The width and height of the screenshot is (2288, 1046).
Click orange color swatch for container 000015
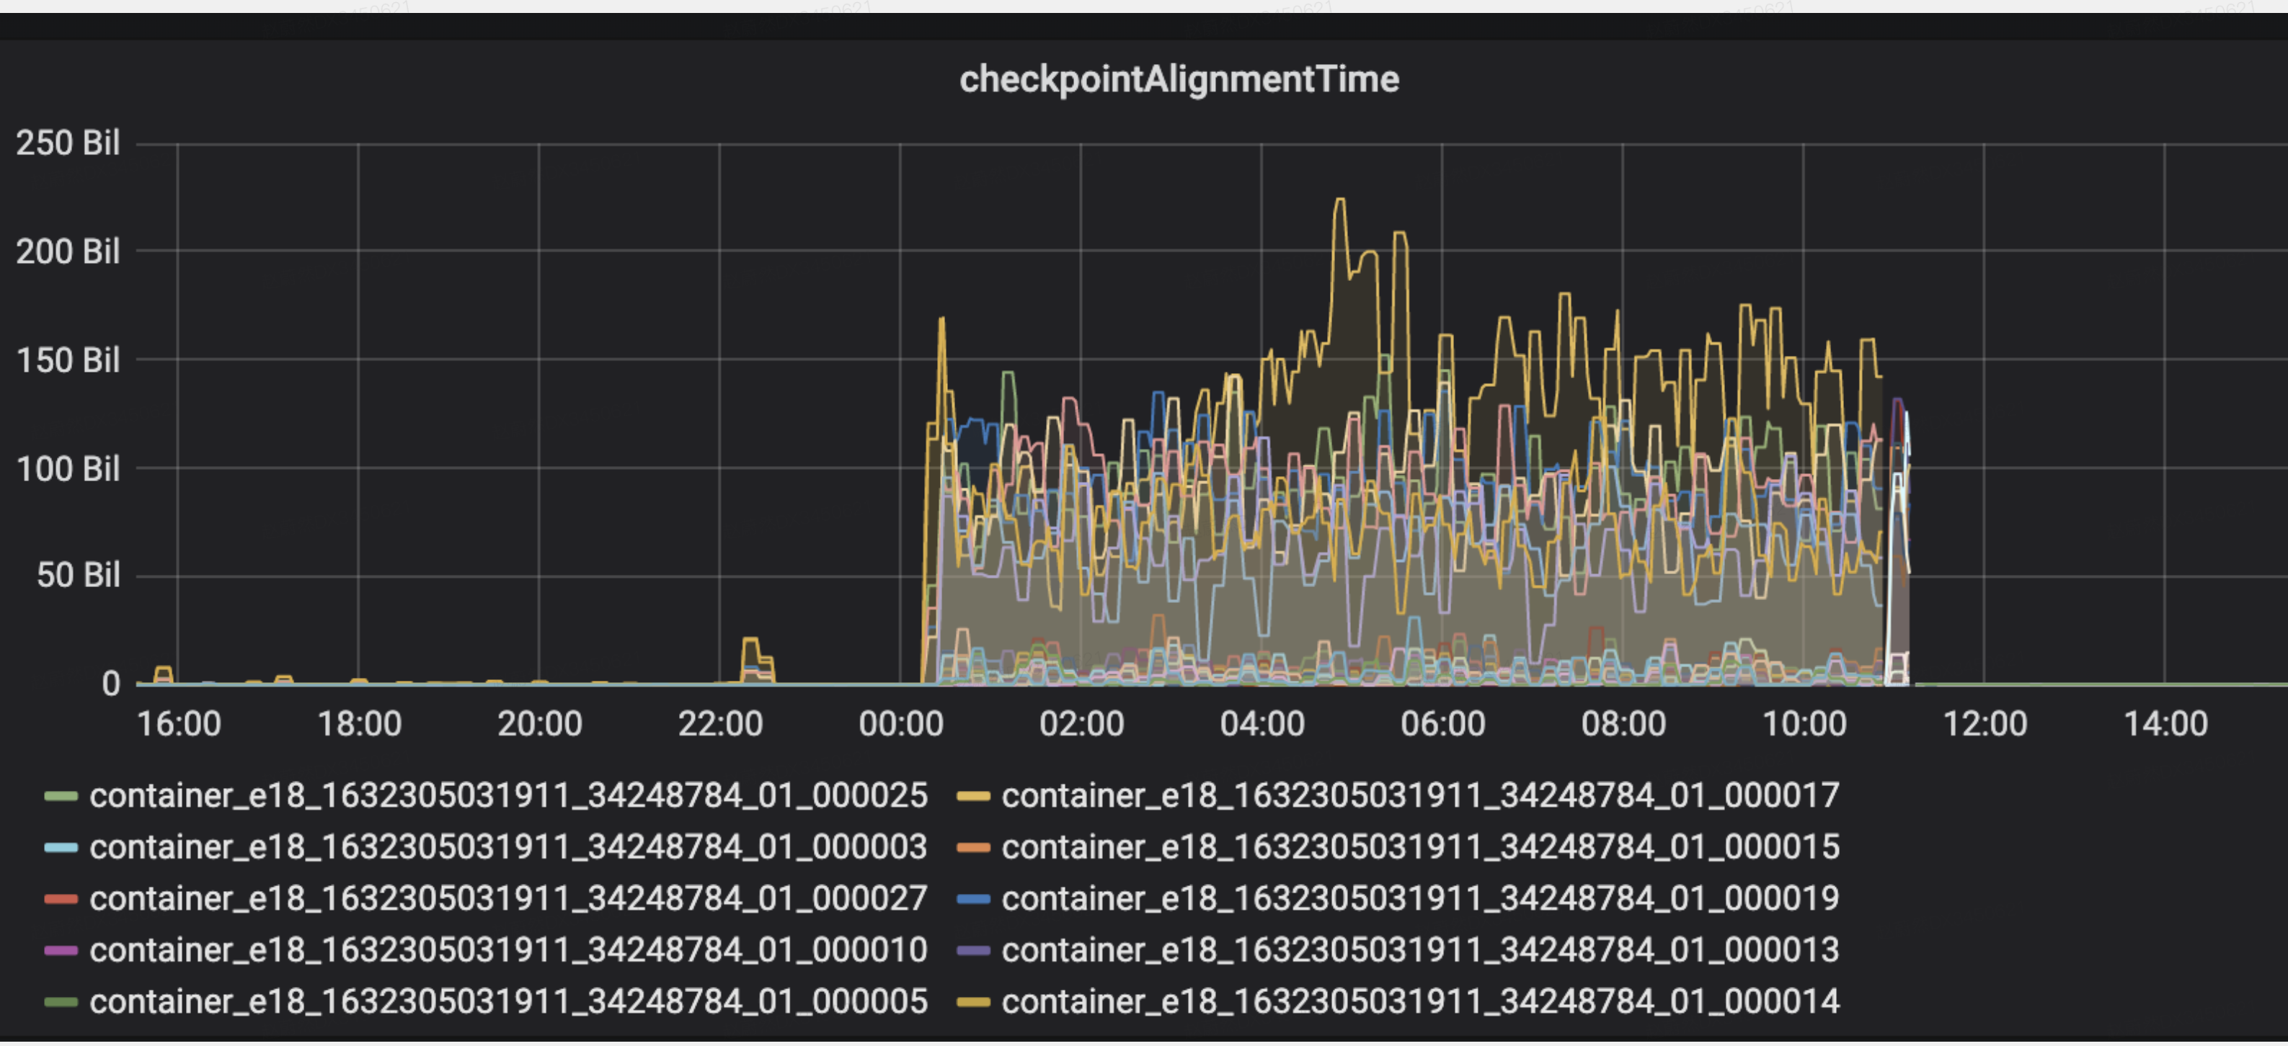coord(973,848)
